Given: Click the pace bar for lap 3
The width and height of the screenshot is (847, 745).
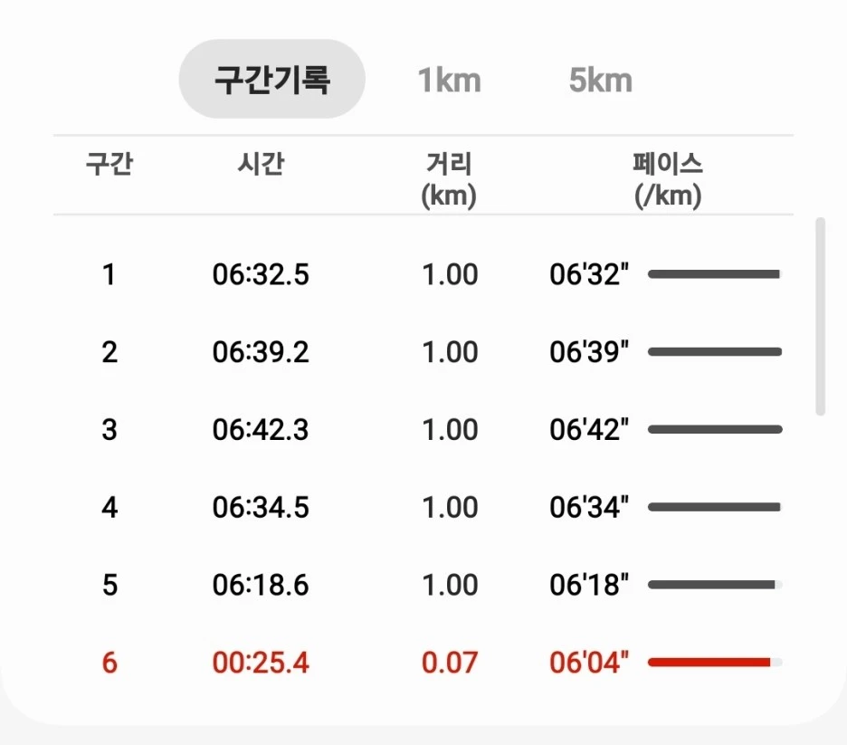Looking at the screenshot, I should [x=715, y=429].
